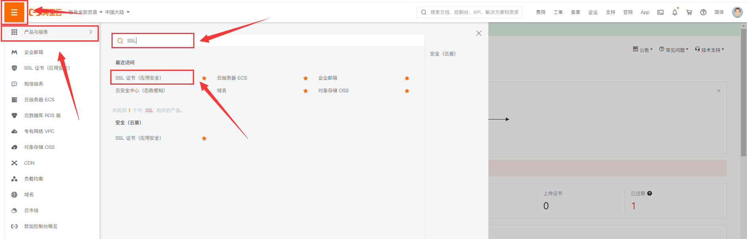Viewport: 747px width, 239px height.
Task: Open 数加控制台概览 icon in sidebar
Action: tap(14, 226)
